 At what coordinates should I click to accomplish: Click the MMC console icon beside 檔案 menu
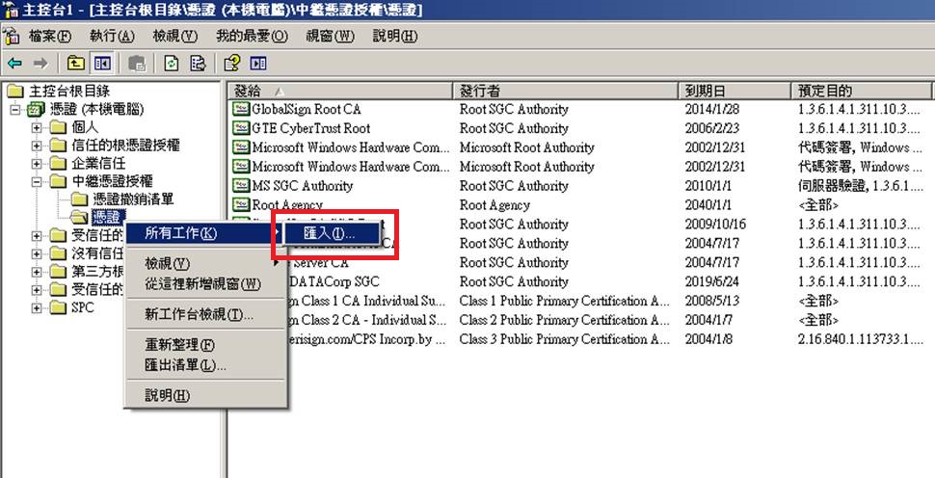[x=12, y=36]
